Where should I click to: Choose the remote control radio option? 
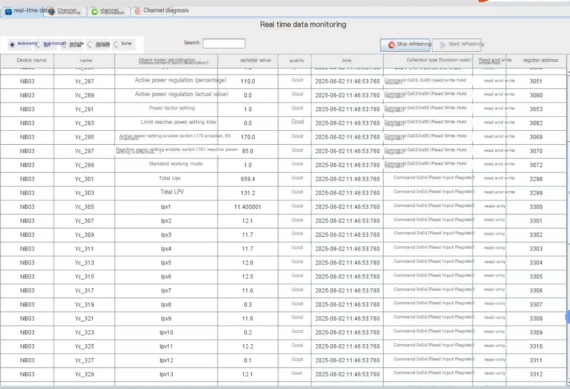[90, 44]
